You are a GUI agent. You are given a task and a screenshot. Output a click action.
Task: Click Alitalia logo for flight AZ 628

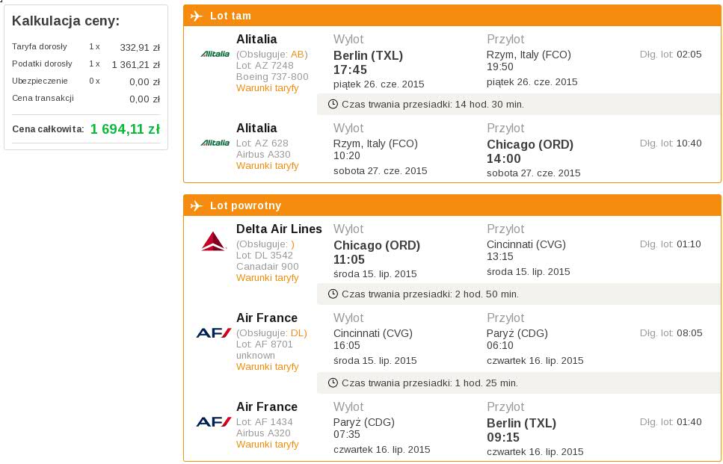coord(215,143)
